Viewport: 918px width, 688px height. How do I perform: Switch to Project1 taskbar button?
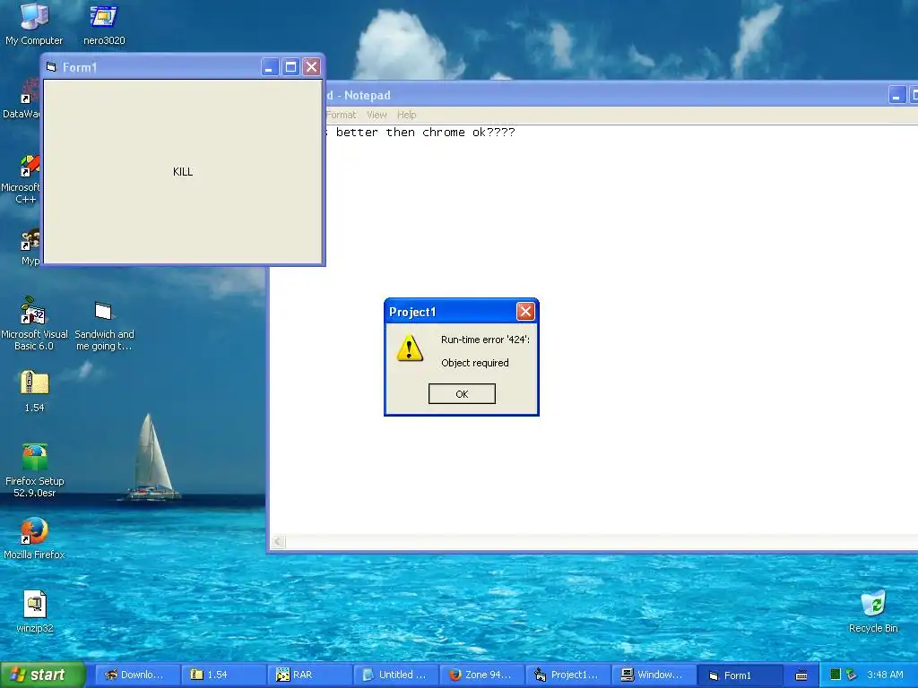pos(567,675)
